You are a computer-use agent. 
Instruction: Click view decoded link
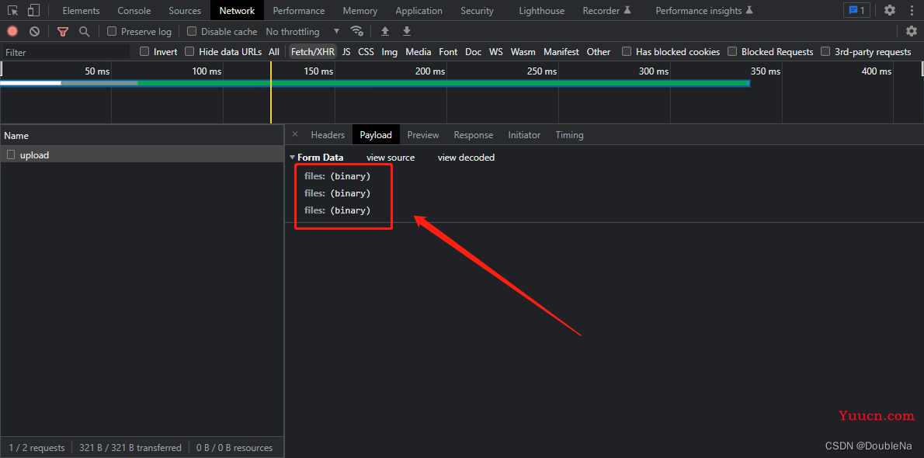tap(466, 158)
